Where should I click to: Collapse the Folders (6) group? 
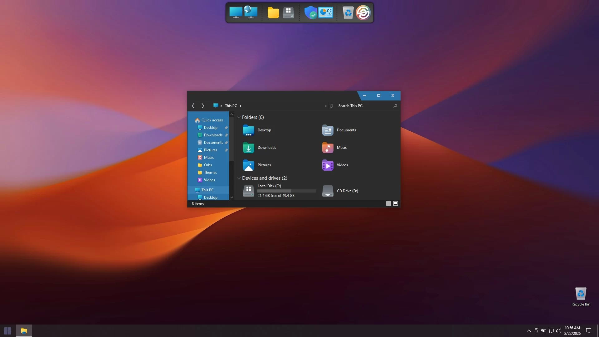(239, 117)
